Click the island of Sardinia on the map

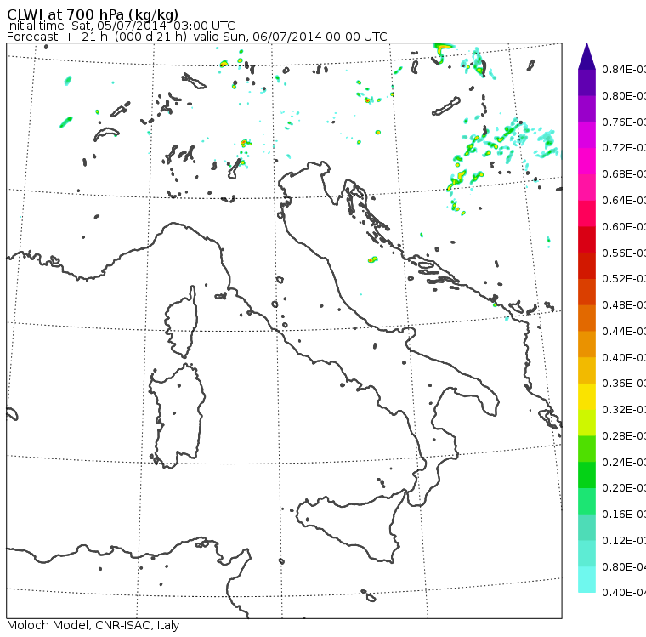tap(177, 416)
